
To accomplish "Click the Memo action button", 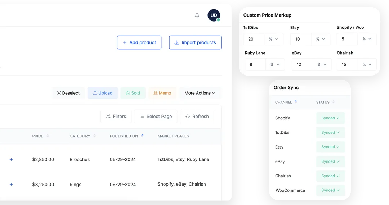I will point(162,93).
